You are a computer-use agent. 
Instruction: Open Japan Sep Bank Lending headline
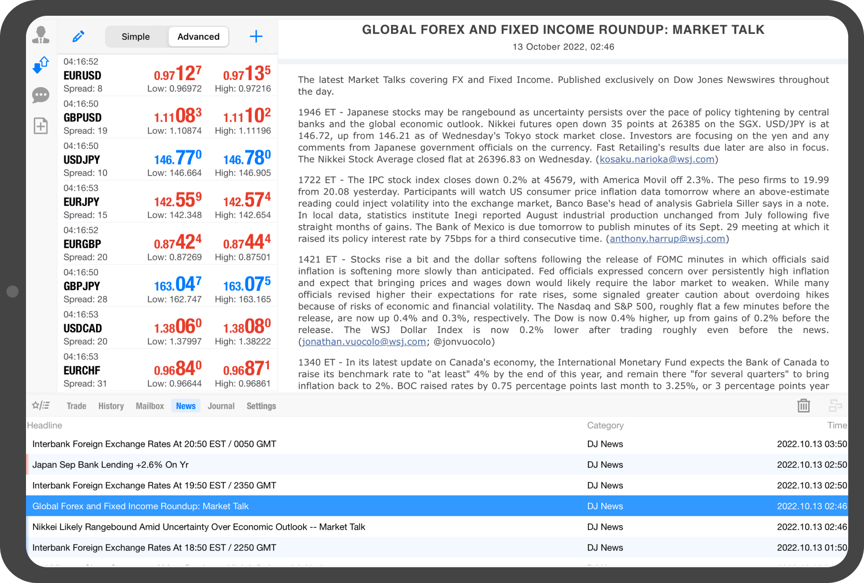(x=110, y=465)
